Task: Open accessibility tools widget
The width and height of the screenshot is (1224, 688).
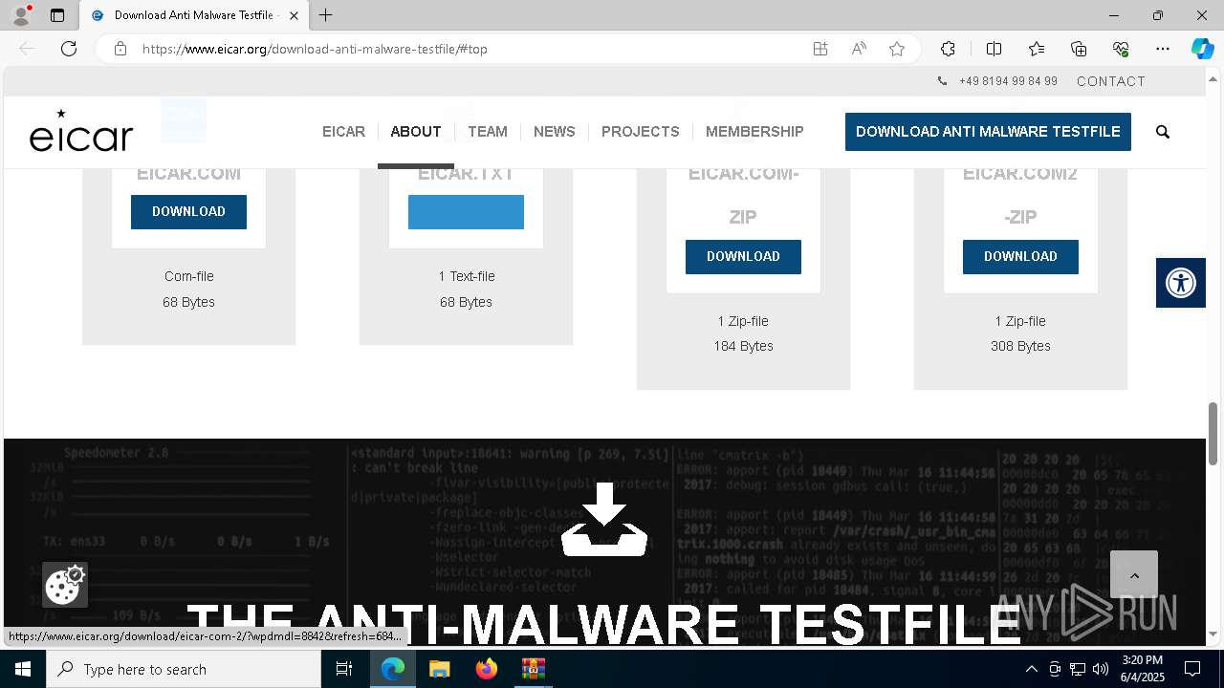Action: pyautogui.click(x=1181, y=283)
